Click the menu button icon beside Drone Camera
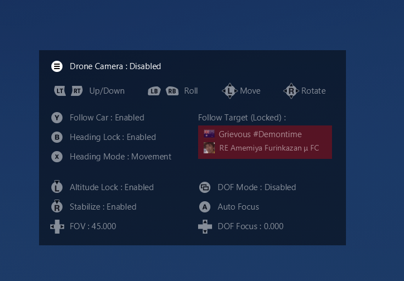404x281 pixels. pos(57,66)
